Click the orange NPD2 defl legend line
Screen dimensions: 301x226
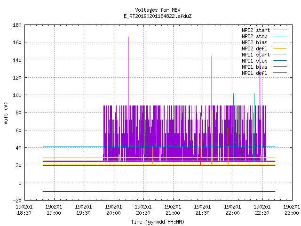coord(280,48)
